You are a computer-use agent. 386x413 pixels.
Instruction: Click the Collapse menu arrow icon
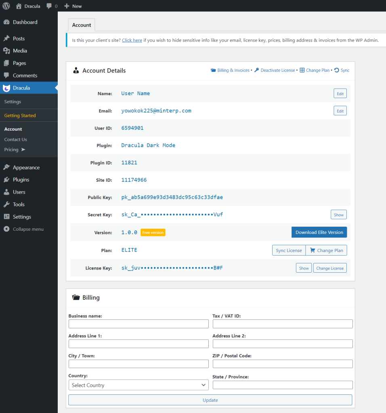coord(6,229)
